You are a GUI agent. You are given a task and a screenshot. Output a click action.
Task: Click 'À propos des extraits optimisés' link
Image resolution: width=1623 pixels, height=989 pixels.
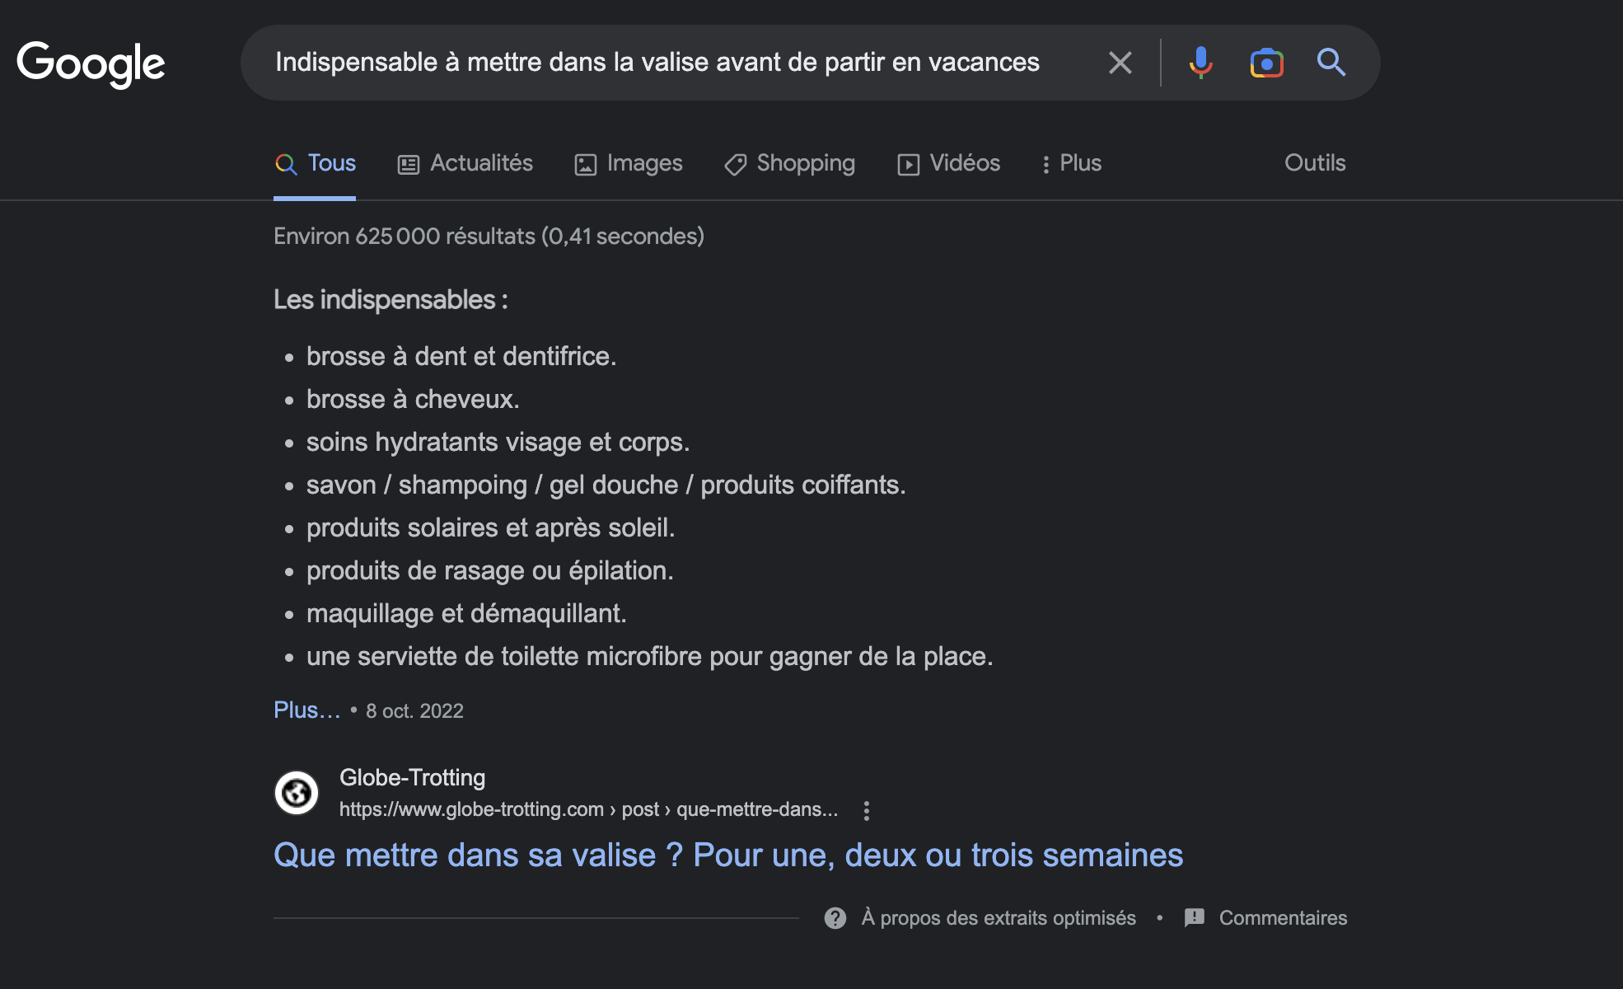click(x=999, y=918)
